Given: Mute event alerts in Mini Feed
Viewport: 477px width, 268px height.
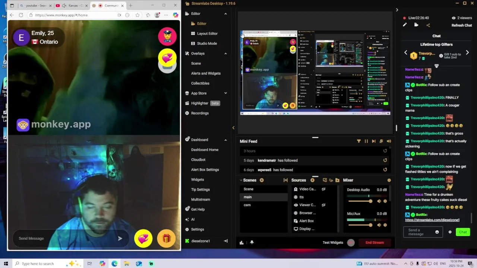Looking at the screenshot, I should [381, 141].
